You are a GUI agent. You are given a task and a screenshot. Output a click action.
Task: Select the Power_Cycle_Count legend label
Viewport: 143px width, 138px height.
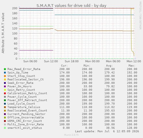(22, 97)
